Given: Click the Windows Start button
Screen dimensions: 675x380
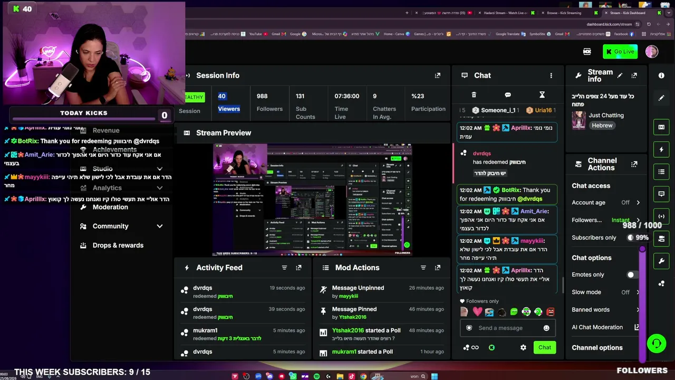Looking at the screenshot, I should [435, 376].
